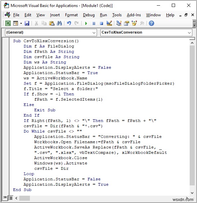
Task: Open the Window menu
Action: click(x=153, y=15)
